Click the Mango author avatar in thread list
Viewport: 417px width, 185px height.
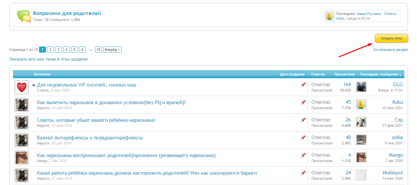(22, 158)
